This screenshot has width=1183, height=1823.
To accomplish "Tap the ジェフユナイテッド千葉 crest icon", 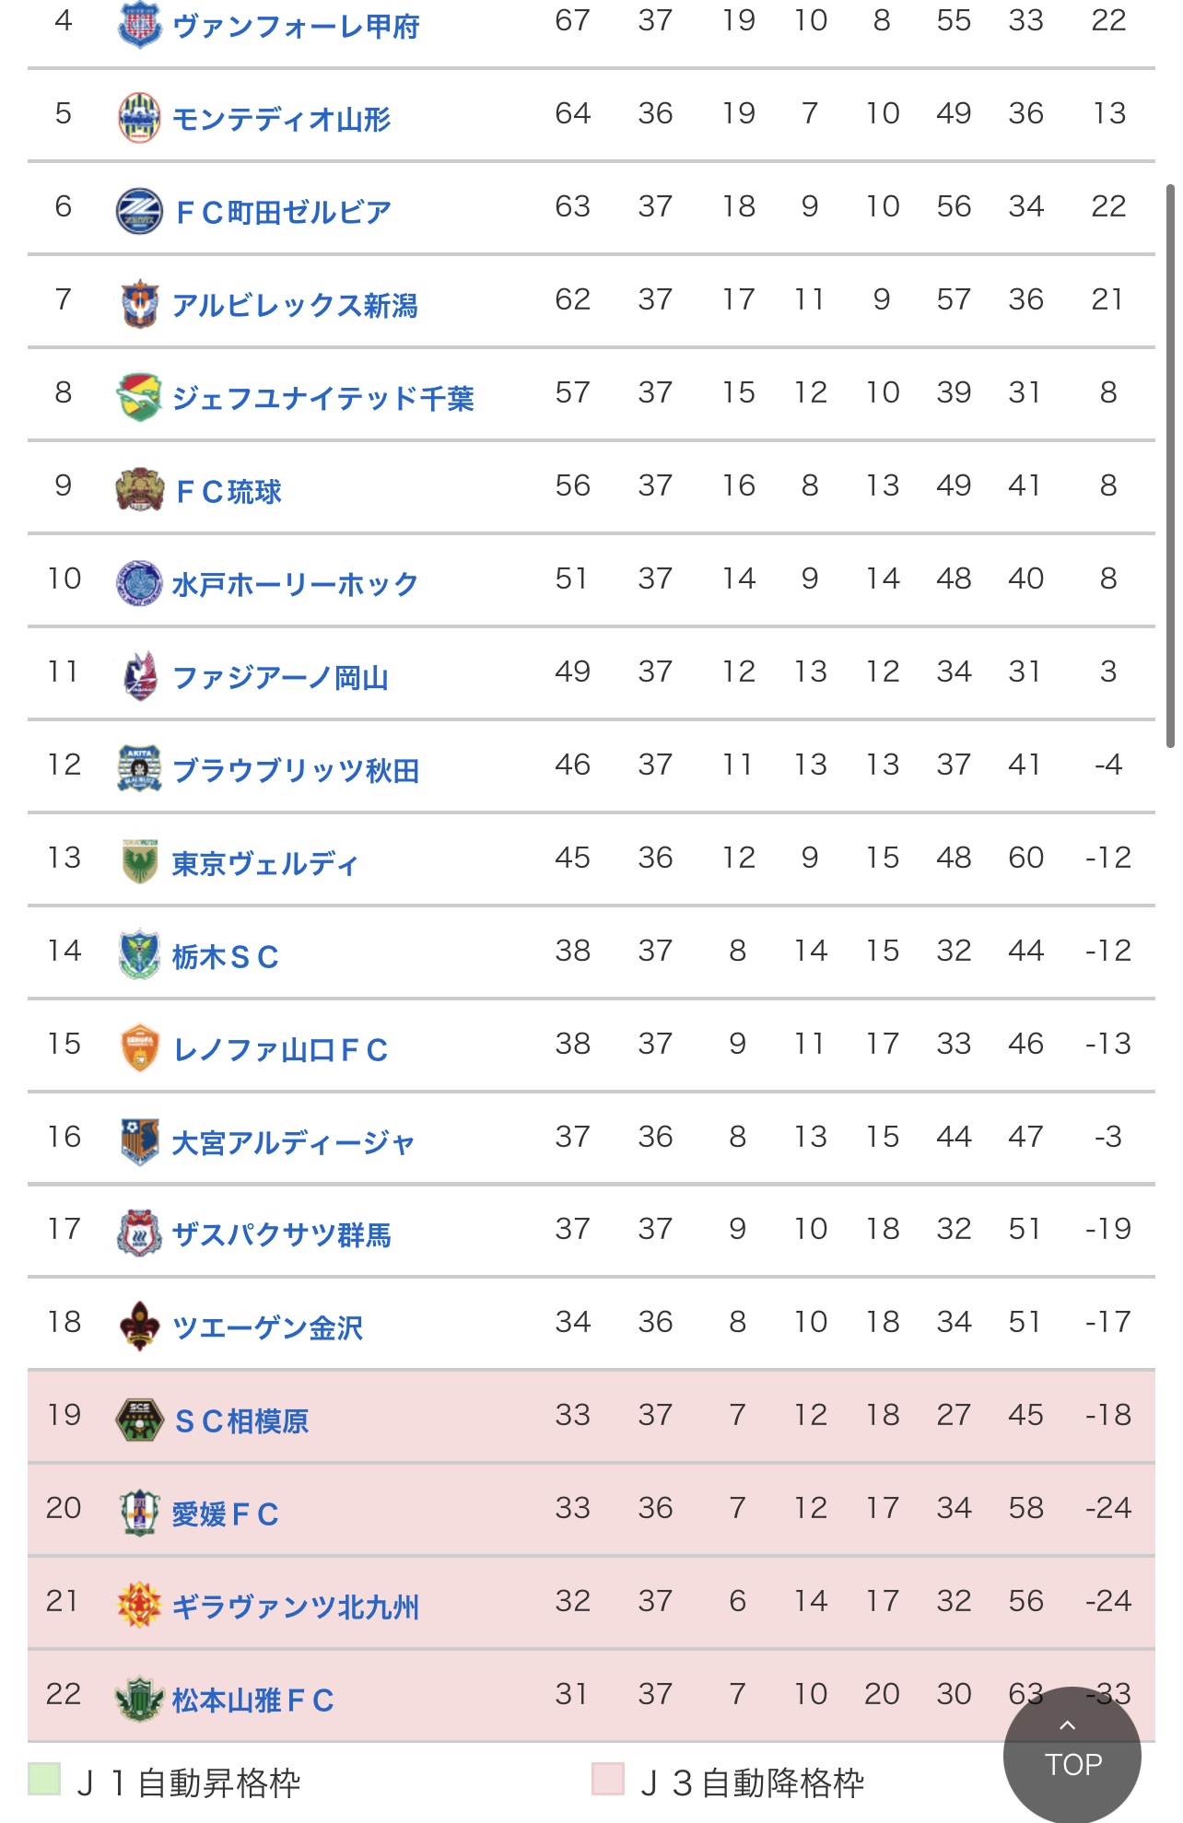I will tap(140, 397).
